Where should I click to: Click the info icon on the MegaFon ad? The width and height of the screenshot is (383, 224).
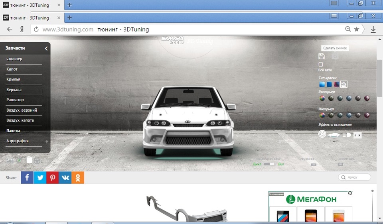point(350,193)
